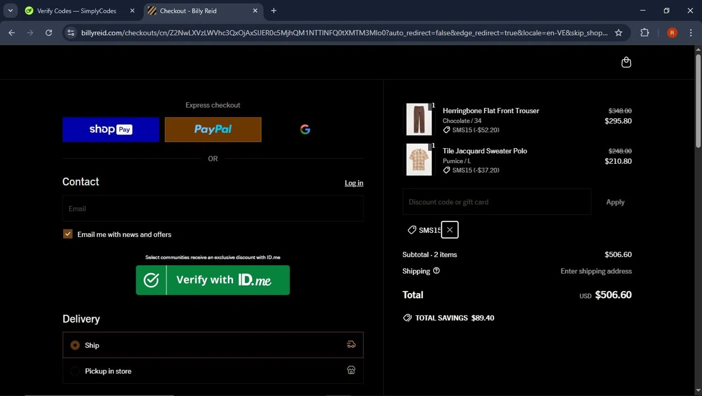Remove the SMS15 discount code
702x396 pixels.
click(x=450, y=230)
